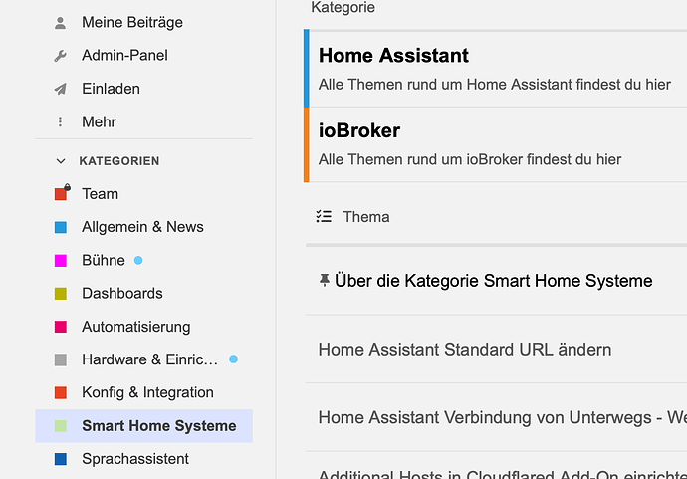This screenshot has height=479, width=687.
Task: Click the magenta Bühne color square
Action: coord(61,260)
